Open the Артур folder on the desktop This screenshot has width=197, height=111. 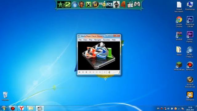[x=179, y=51]
